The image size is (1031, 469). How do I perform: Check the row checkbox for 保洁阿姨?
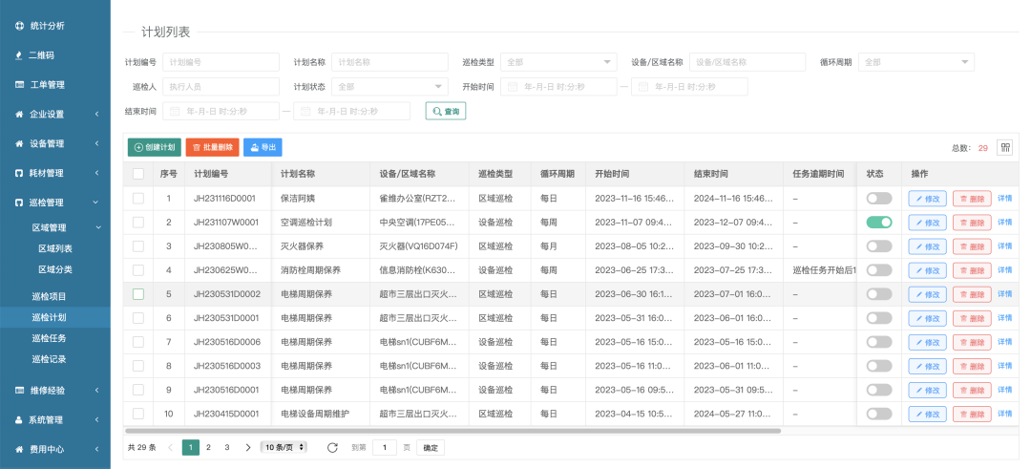138,198
